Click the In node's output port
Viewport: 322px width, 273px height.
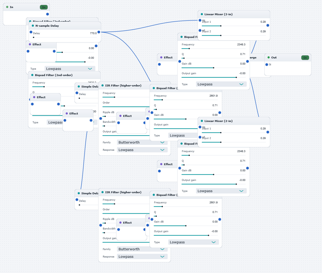(x=48, y=14)
